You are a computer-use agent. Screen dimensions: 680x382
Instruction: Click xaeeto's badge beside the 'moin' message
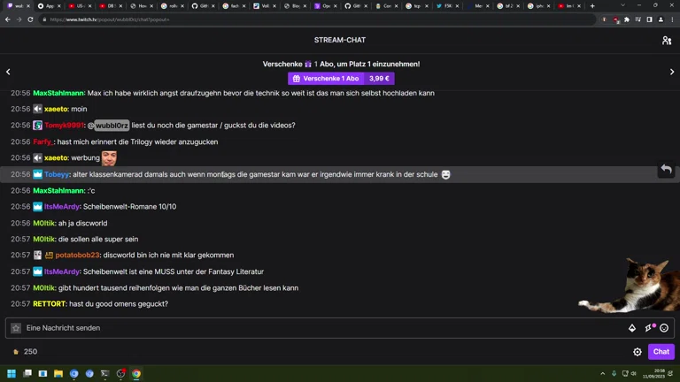coord(38,109)
